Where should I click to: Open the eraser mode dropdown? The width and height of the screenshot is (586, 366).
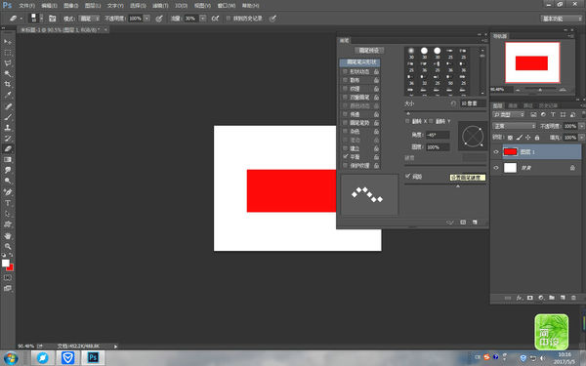[x=89, y=19]
